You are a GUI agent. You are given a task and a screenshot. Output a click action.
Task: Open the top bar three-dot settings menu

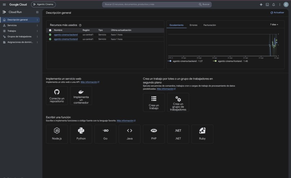pos(280,4)
